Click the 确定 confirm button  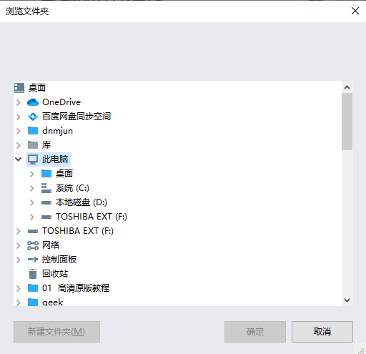[x=255, y=332]
